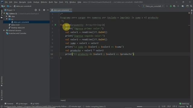Open the Refactor menu
The width and height of the screenshot is (193, 108).
44,2
